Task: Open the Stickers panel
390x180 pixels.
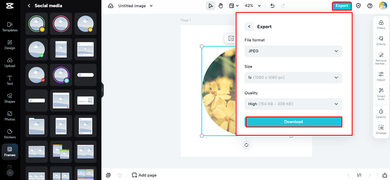Action: 10,134
